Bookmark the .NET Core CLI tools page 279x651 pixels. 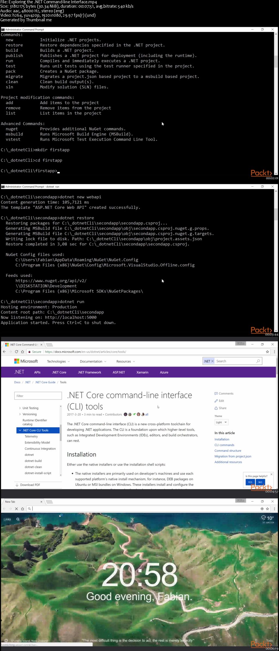pos(268,352)
